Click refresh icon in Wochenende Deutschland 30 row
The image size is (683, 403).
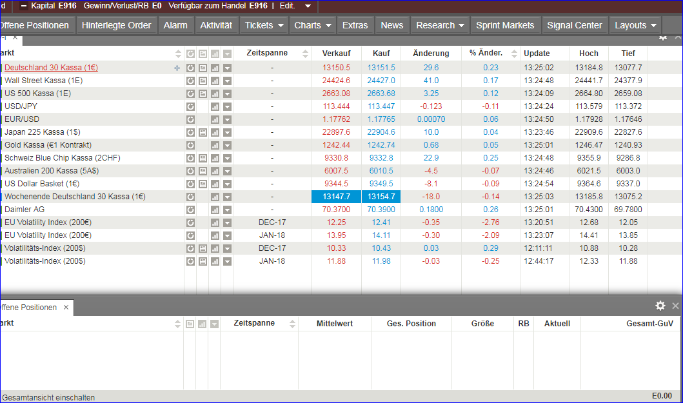(x=190, y=197)
